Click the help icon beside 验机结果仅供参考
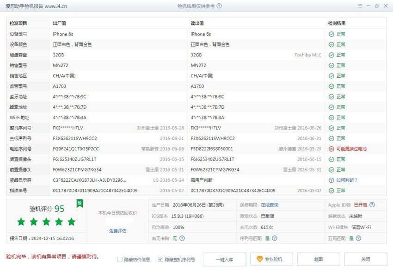The width and height of the screenshot is (393, 272). [219, 6]
